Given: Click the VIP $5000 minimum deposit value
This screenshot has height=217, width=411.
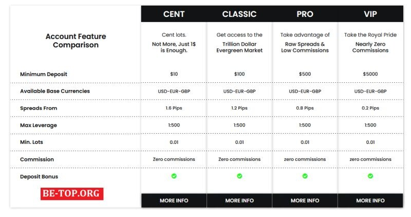Looking at the screenshot, I should click(x=370, y=74).
